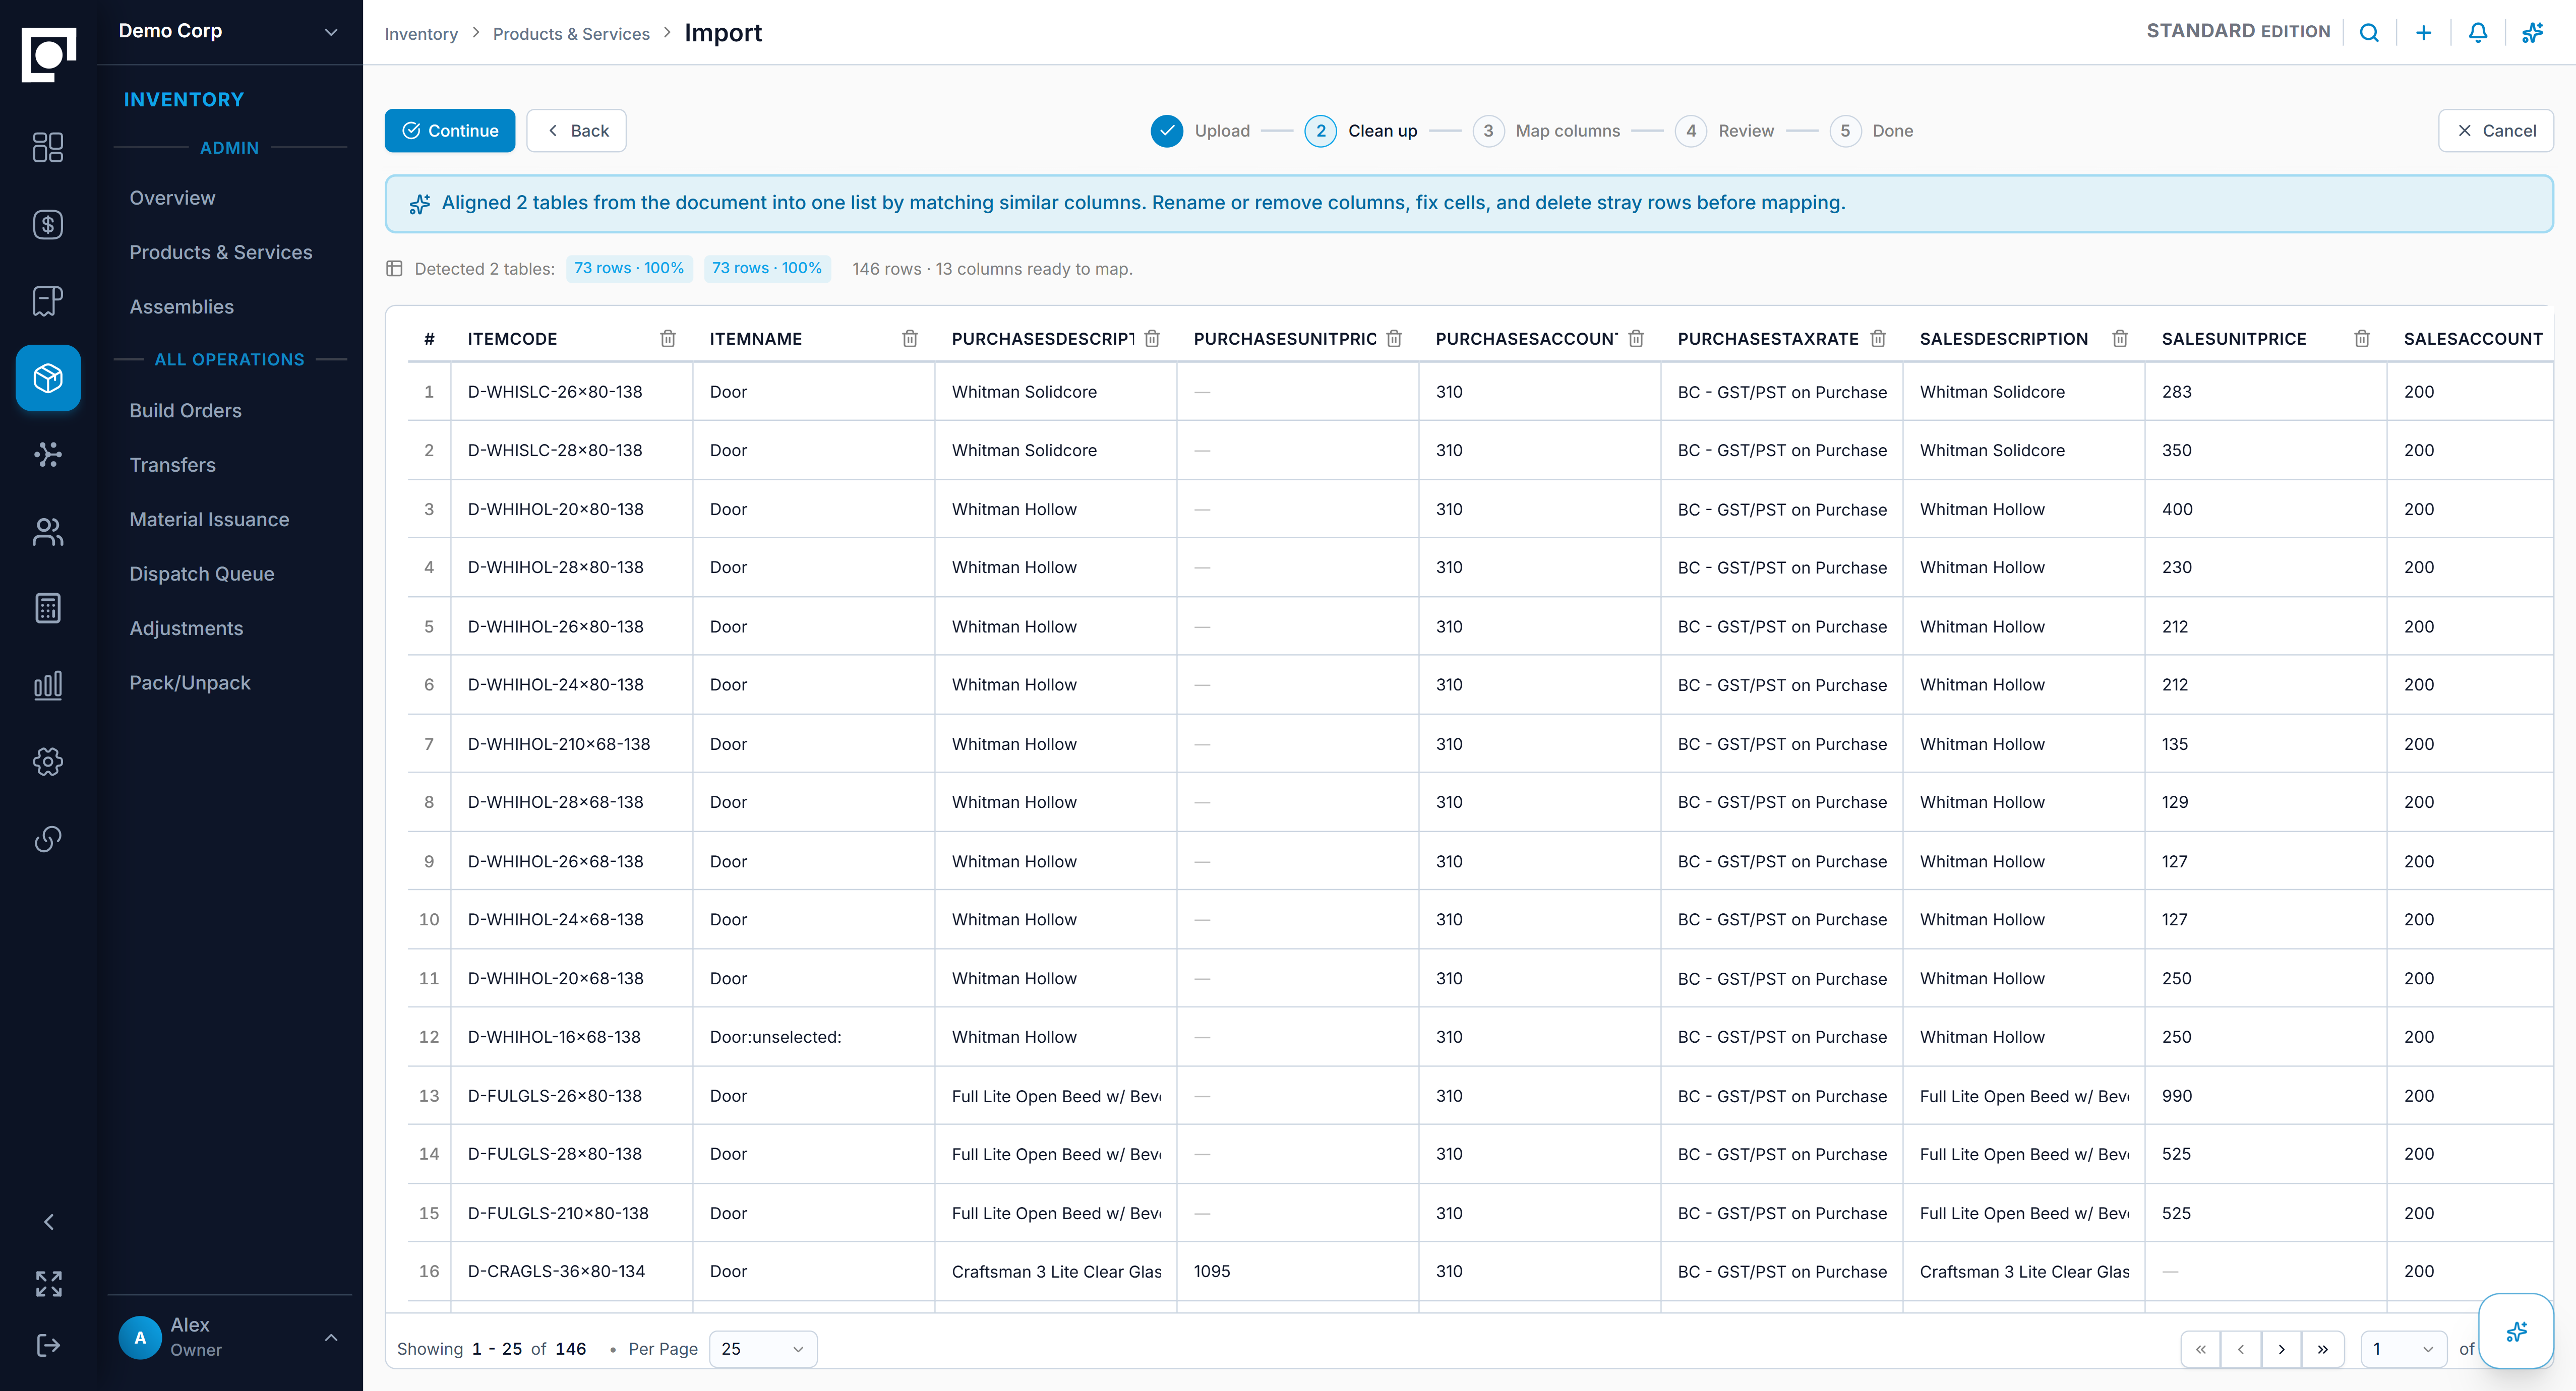Open the Per Page 25 dropdown
This screenshot has width=2576, height=1391.
point(763,1349)
